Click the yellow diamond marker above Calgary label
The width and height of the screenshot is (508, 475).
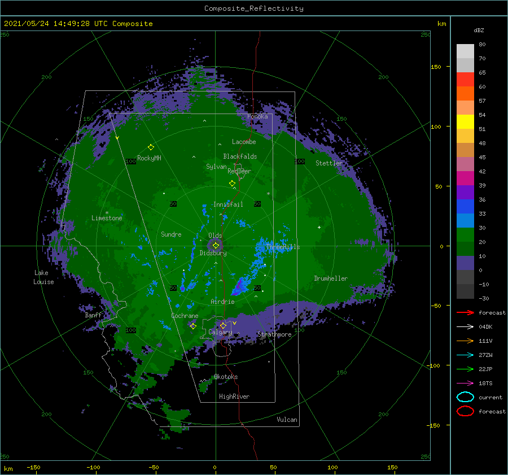(223, 325)
